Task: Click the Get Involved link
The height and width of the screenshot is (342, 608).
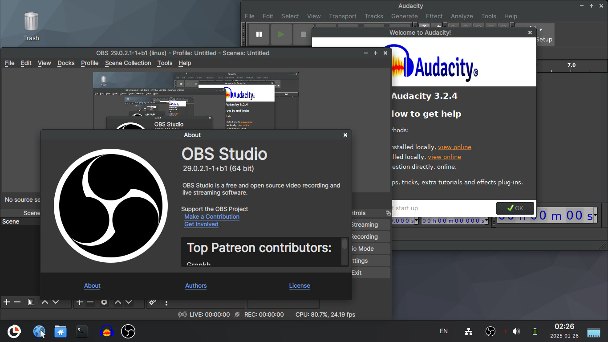Action: [201, 224]
